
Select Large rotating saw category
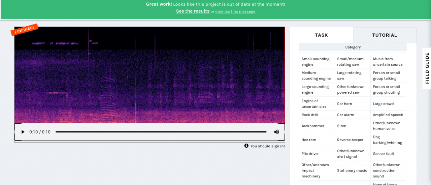pos(353,75)
